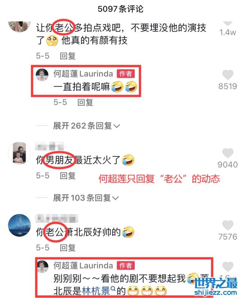This screenshot has width=241, height=298.
Task: Like Laurinda's bottom reply about 林杭景
Action: tap(228, 266)
